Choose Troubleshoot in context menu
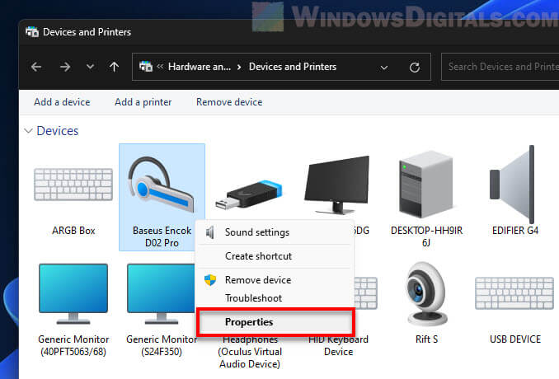Screen dimensions: 559x379 tap(275, 298)
